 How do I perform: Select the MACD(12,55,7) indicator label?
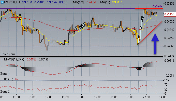pos(14,59)
